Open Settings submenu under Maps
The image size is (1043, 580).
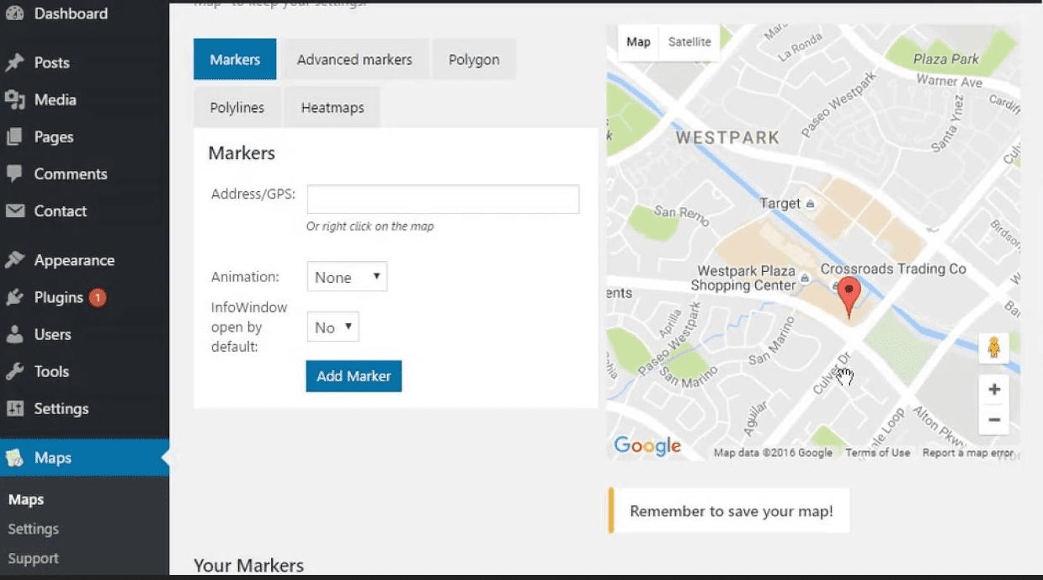click(34, 529)
